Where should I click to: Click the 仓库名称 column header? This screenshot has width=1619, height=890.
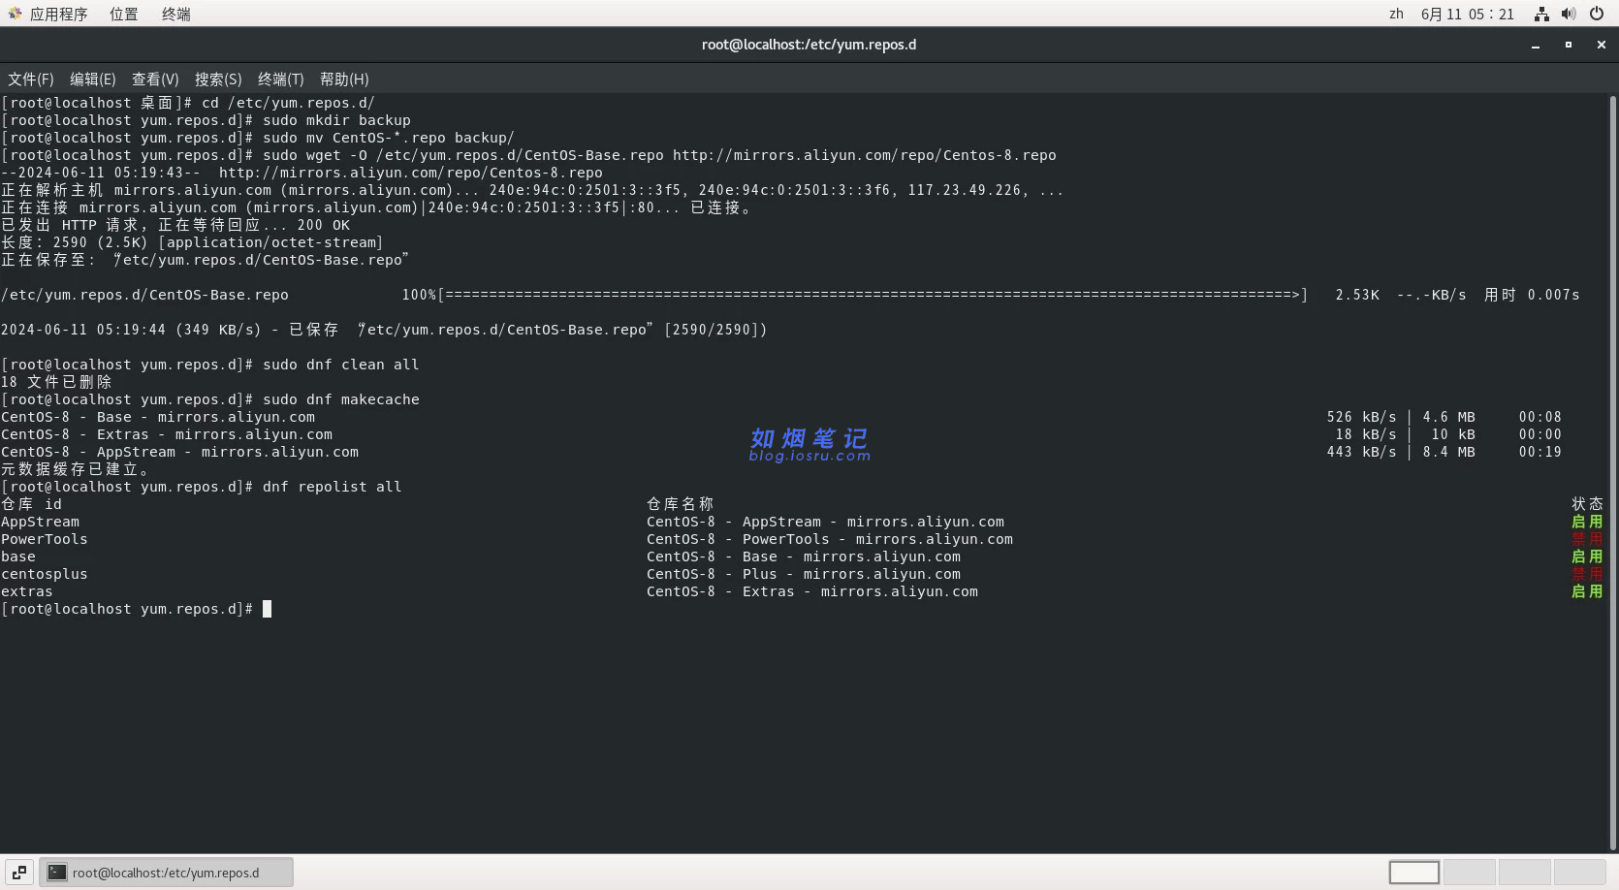point(681,504)
